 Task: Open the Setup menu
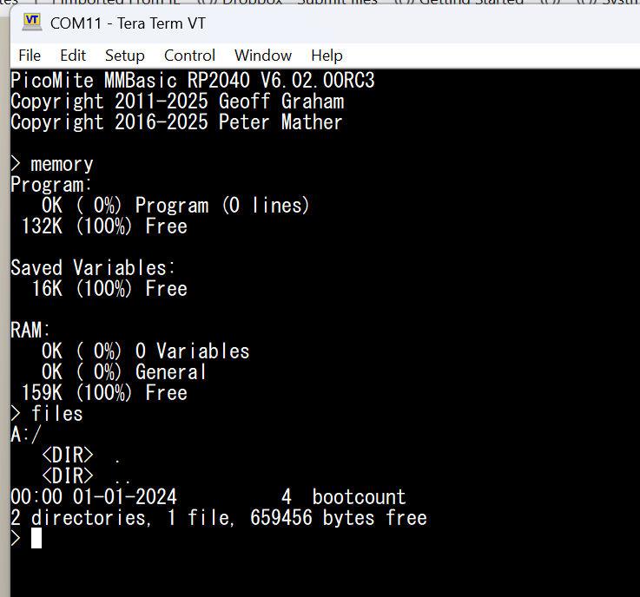click(x=124, y=56)
